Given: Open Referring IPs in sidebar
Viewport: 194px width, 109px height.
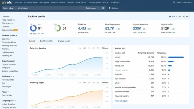Looking at the screenshot, I should pos(7,56).
